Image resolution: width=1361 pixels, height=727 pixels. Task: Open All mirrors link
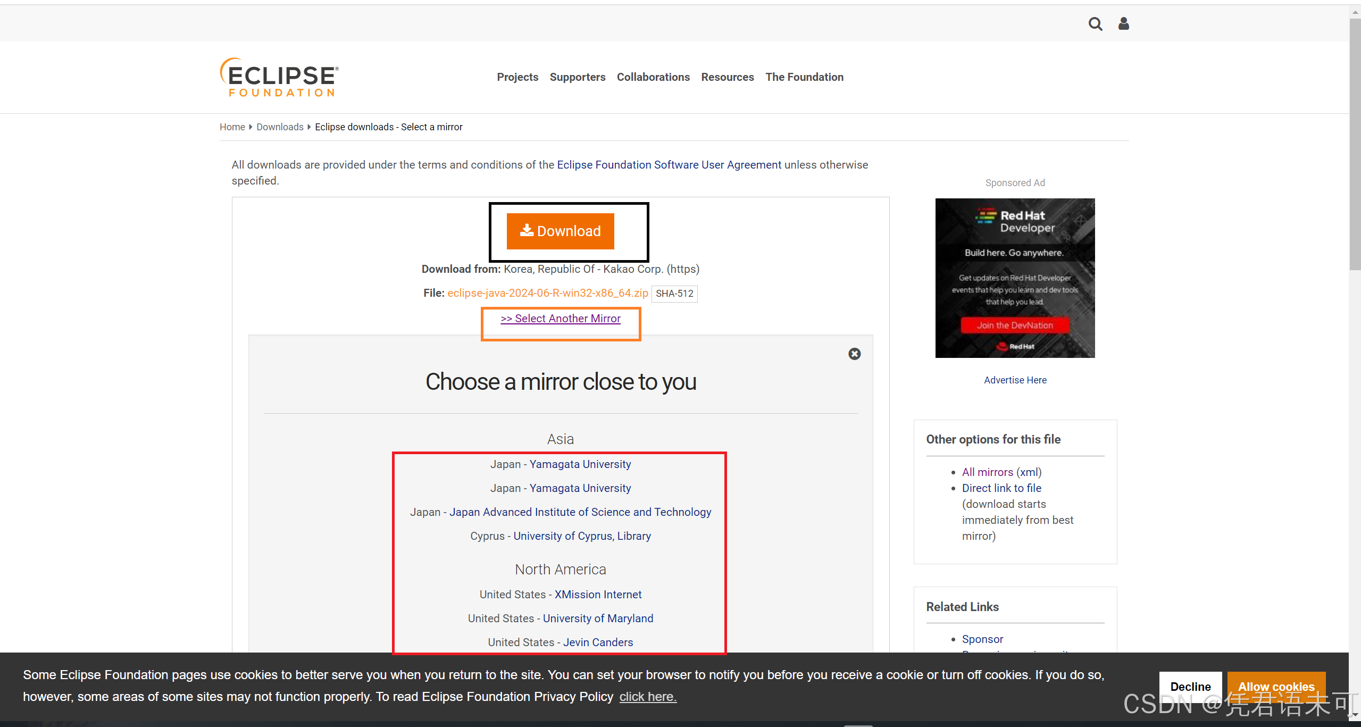click(987, 472)
